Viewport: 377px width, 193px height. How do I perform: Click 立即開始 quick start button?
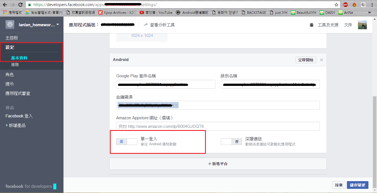coord(306,60)
